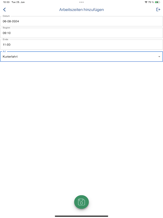Tap the battery charging icon
Viewport: 163px width, 218px height.
click(157, 2)
